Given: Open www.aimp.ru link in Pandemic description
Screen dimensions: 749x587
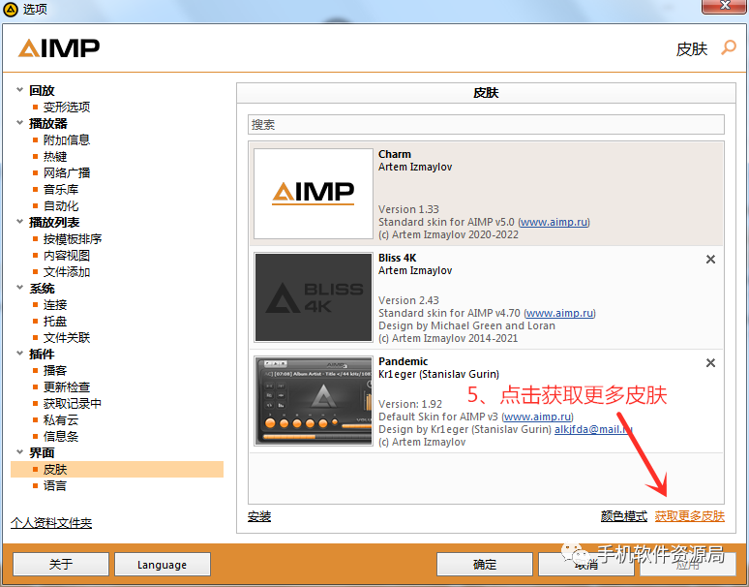Looking at the screenshot, I should click(537, 417).
